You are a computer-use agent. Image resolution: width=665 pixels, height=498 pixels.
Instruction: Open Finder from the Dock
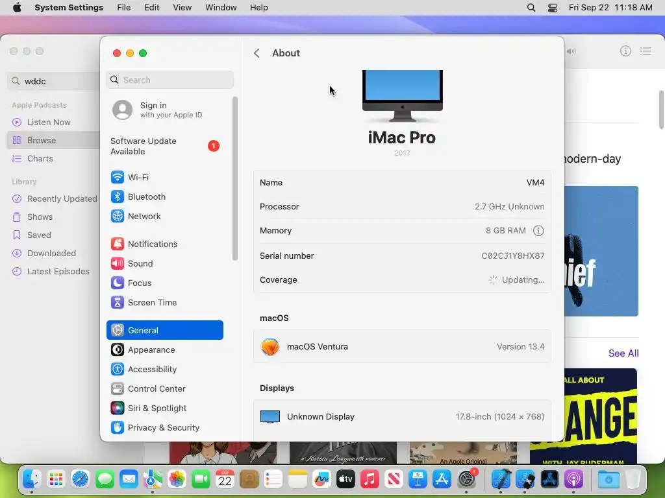[x=32, y=479]
